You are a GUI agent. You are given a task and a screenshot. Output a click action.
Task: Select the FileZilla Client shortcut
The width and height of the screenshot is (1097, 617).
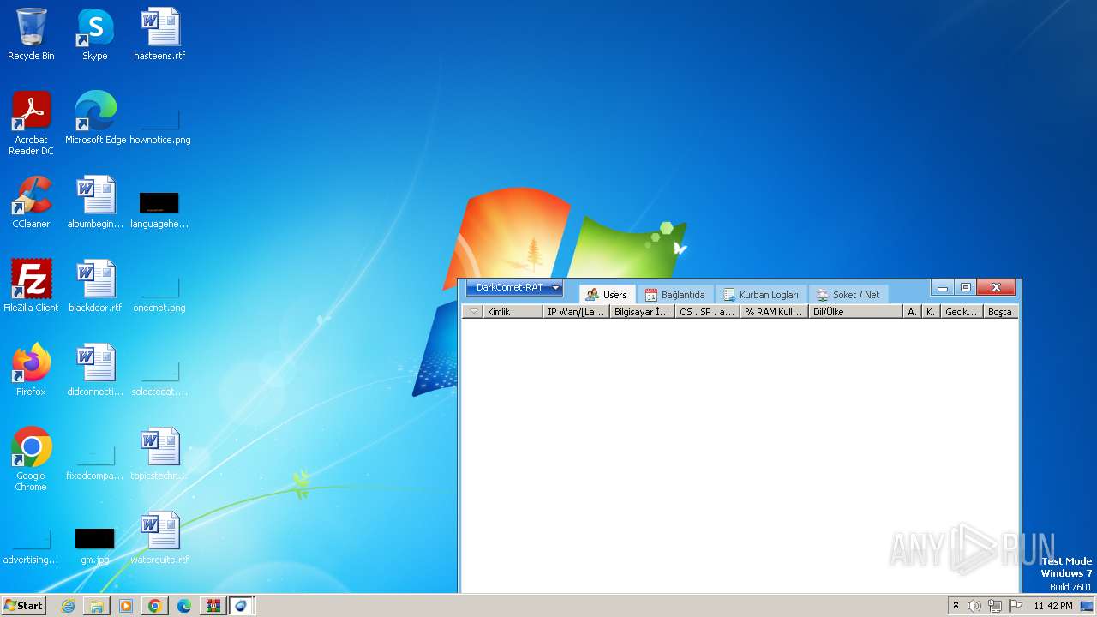click(31, 286)
